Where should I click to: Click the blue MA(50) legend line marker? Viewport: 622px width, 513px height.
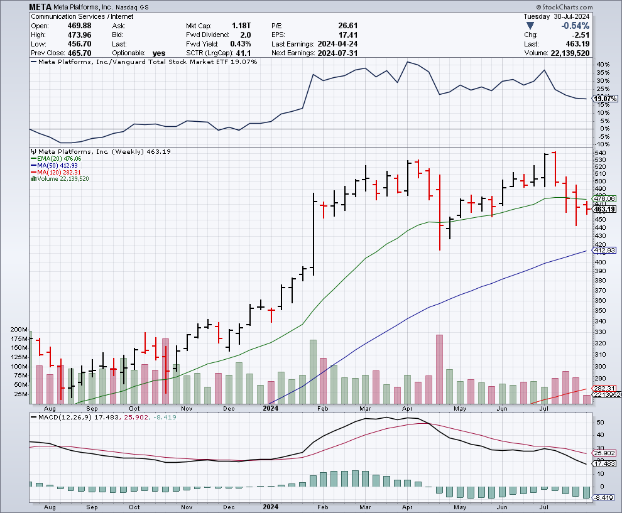click(33, 166)
